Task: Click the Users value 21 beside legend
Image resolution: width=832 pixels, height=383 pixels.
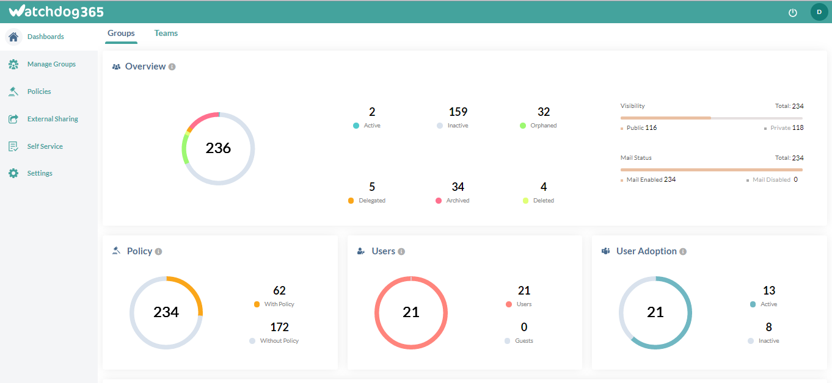Action: point(524,291)
